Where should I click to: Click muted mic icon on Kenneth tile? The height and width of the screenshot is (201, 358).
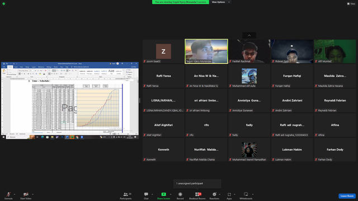coord(144,160)
